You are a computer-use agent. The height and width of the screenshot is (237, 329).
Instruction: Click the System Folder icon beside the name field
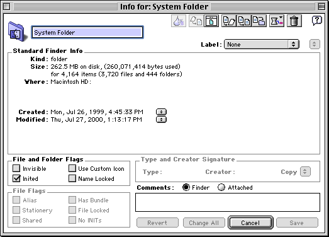click(17, 32)
